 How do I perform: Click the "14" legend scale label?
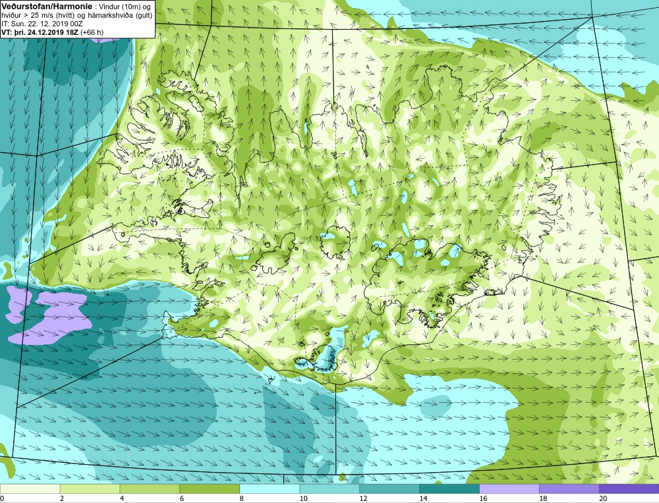point(423,498)
